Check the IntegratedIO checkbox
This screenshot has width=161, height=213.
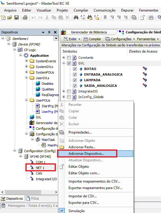(69, 91)
